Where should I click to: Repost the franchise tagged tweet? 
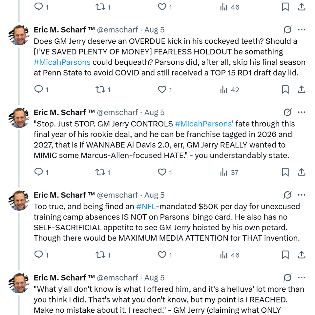[99, 172]
